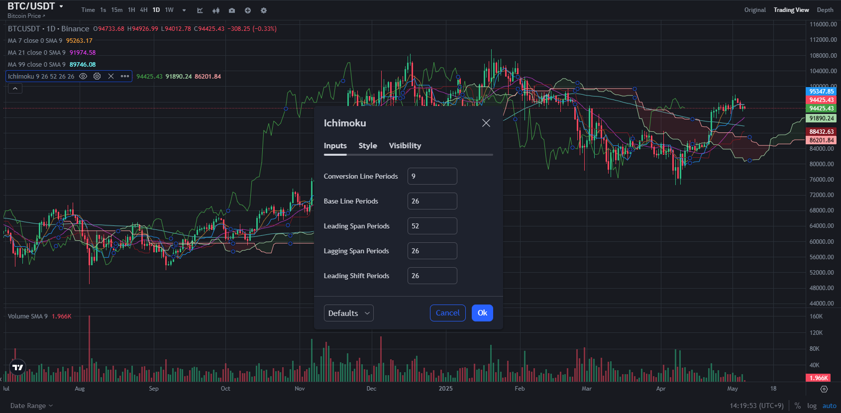841x413 pixels.
Task: Click the BTCUSDT 1D Binance title
Action: tap(48, 29)
